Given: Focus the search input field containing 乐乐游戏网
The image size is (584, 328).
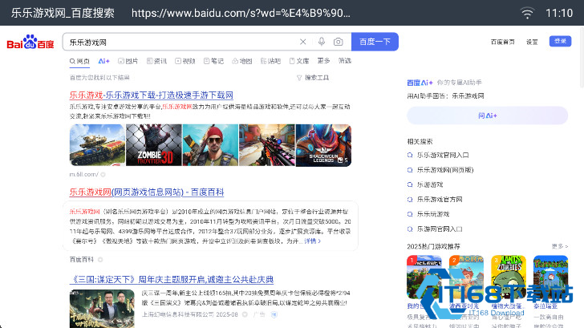Looking at the screenshot, I should coord(183,42).
